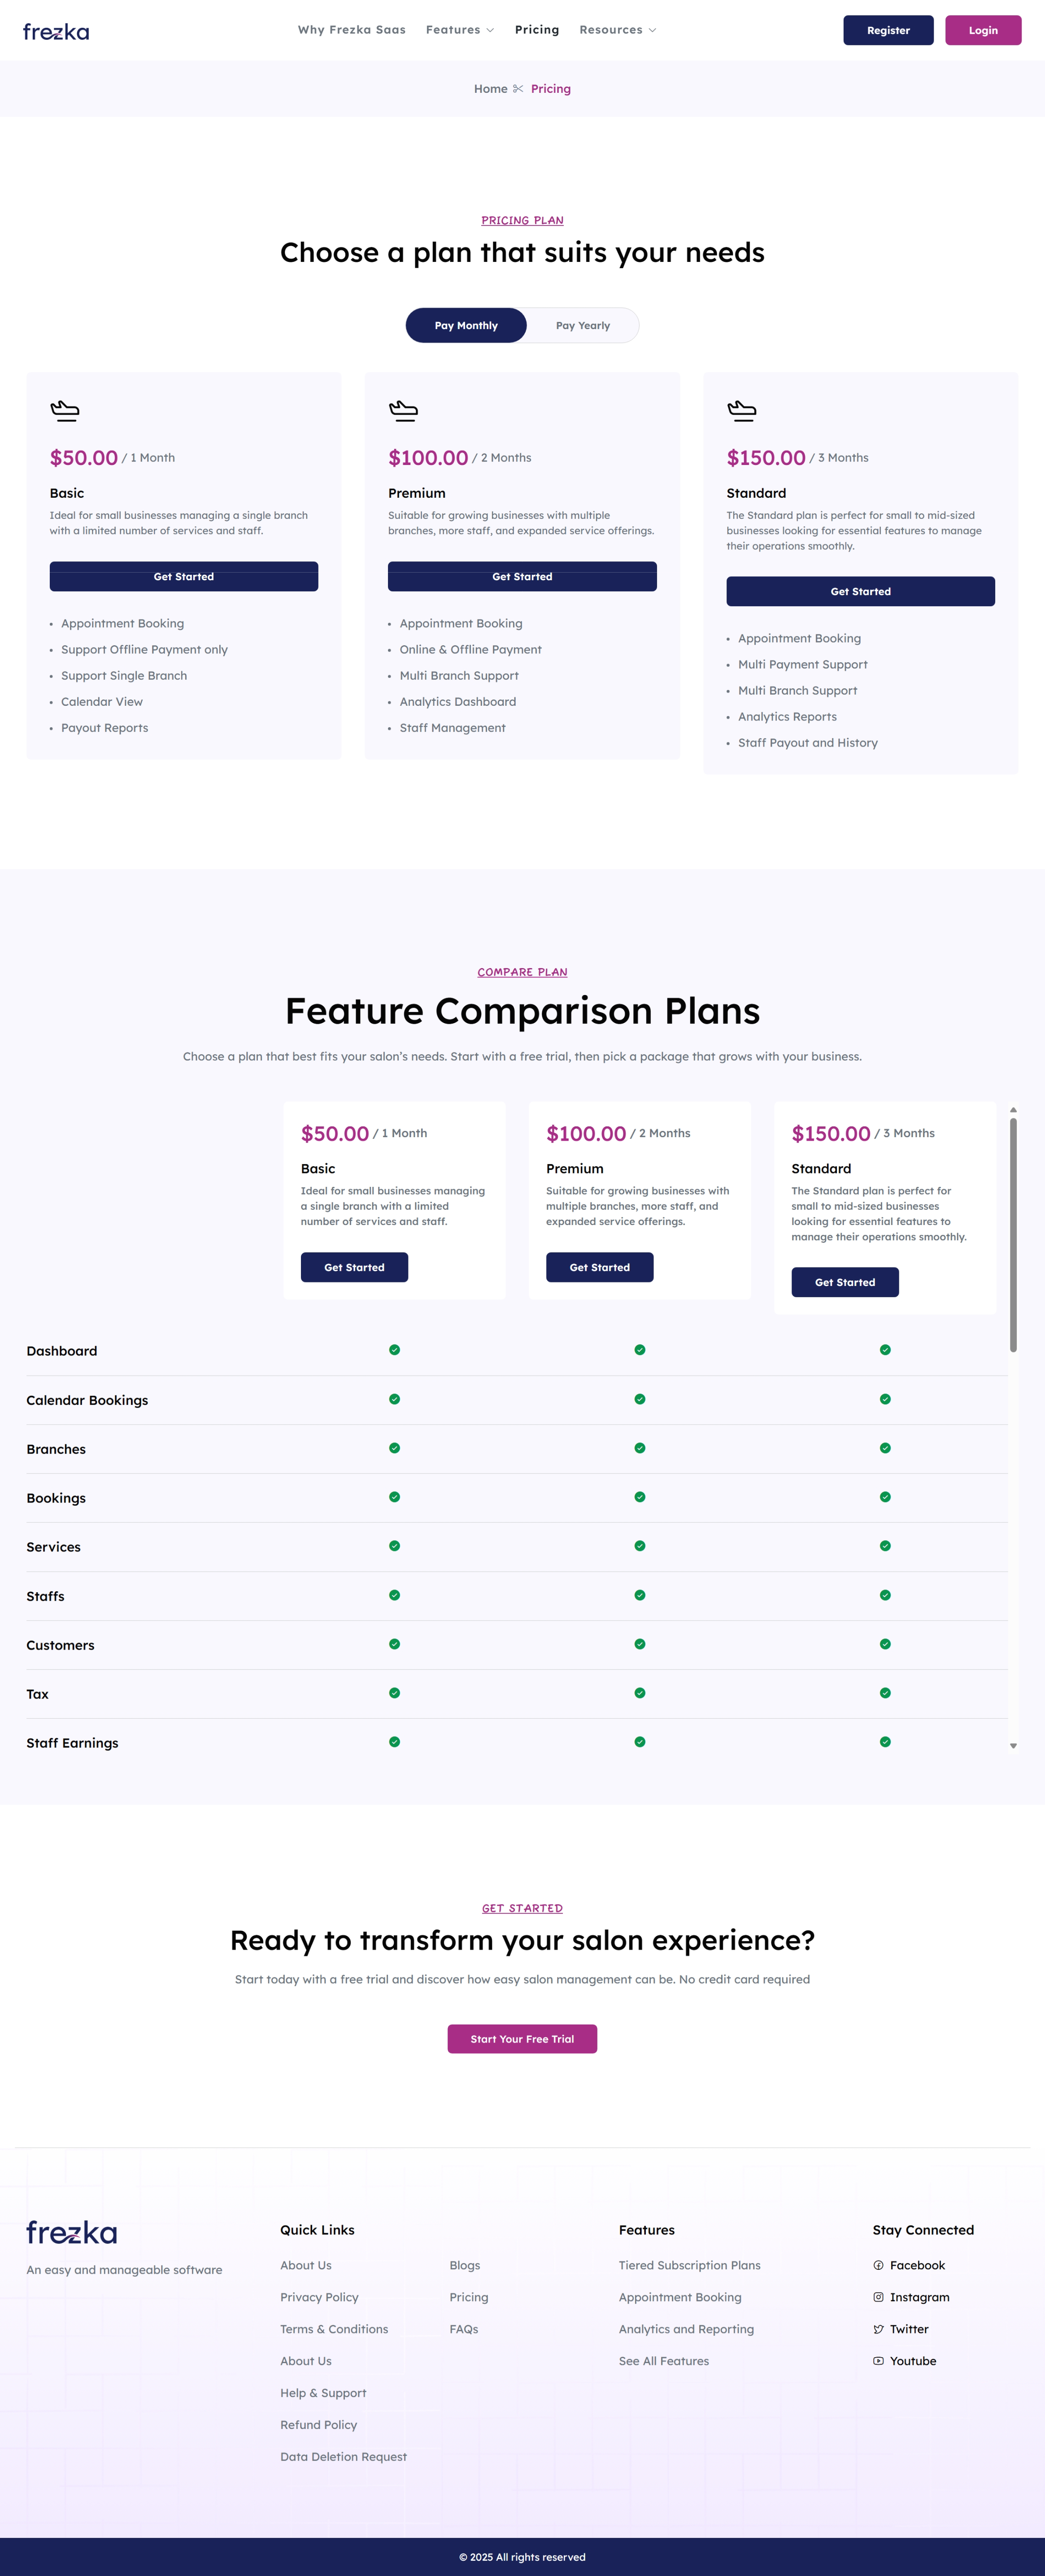Click the Frezka logo in header
1045x2576 pixels.
click(x=56, y=31)
